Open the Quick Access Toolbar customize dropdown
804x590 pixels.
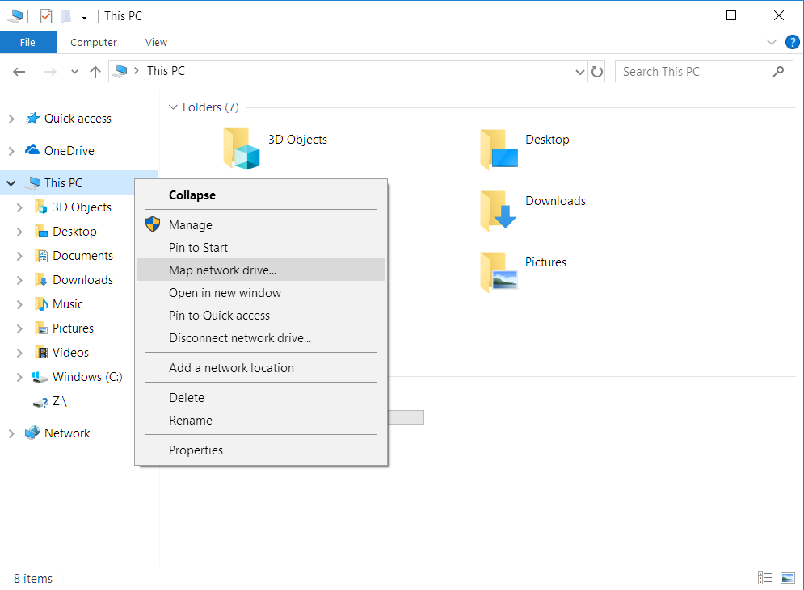84,15
